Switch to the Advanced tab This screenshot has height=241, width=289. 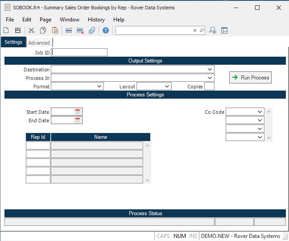[x=39, y=43]
